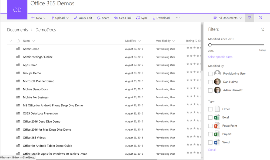Open the New dropdown menu

pos(39,18)
